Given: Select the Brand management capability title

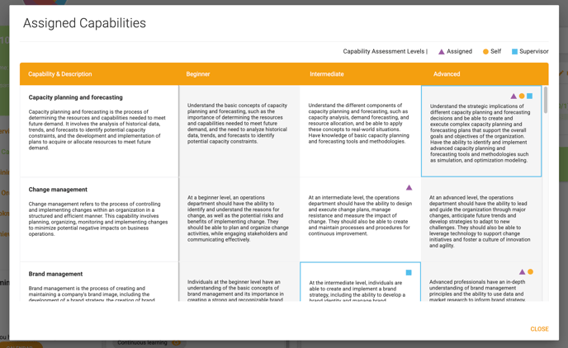Looking at the screenshot, I should (x=55, y=274).
